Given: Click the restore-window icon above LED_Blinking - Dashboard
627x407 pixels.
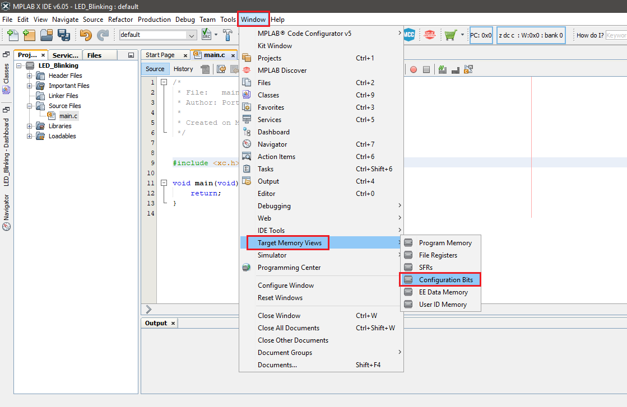Looking at the screenshot, I should [6, 109].
